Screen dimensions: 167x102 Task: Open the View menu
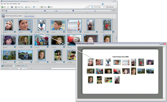pos(11,4)
